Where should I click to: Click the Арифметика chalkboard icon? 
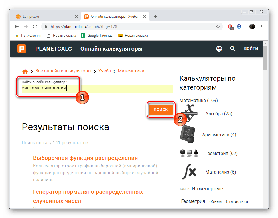[188, 134]
